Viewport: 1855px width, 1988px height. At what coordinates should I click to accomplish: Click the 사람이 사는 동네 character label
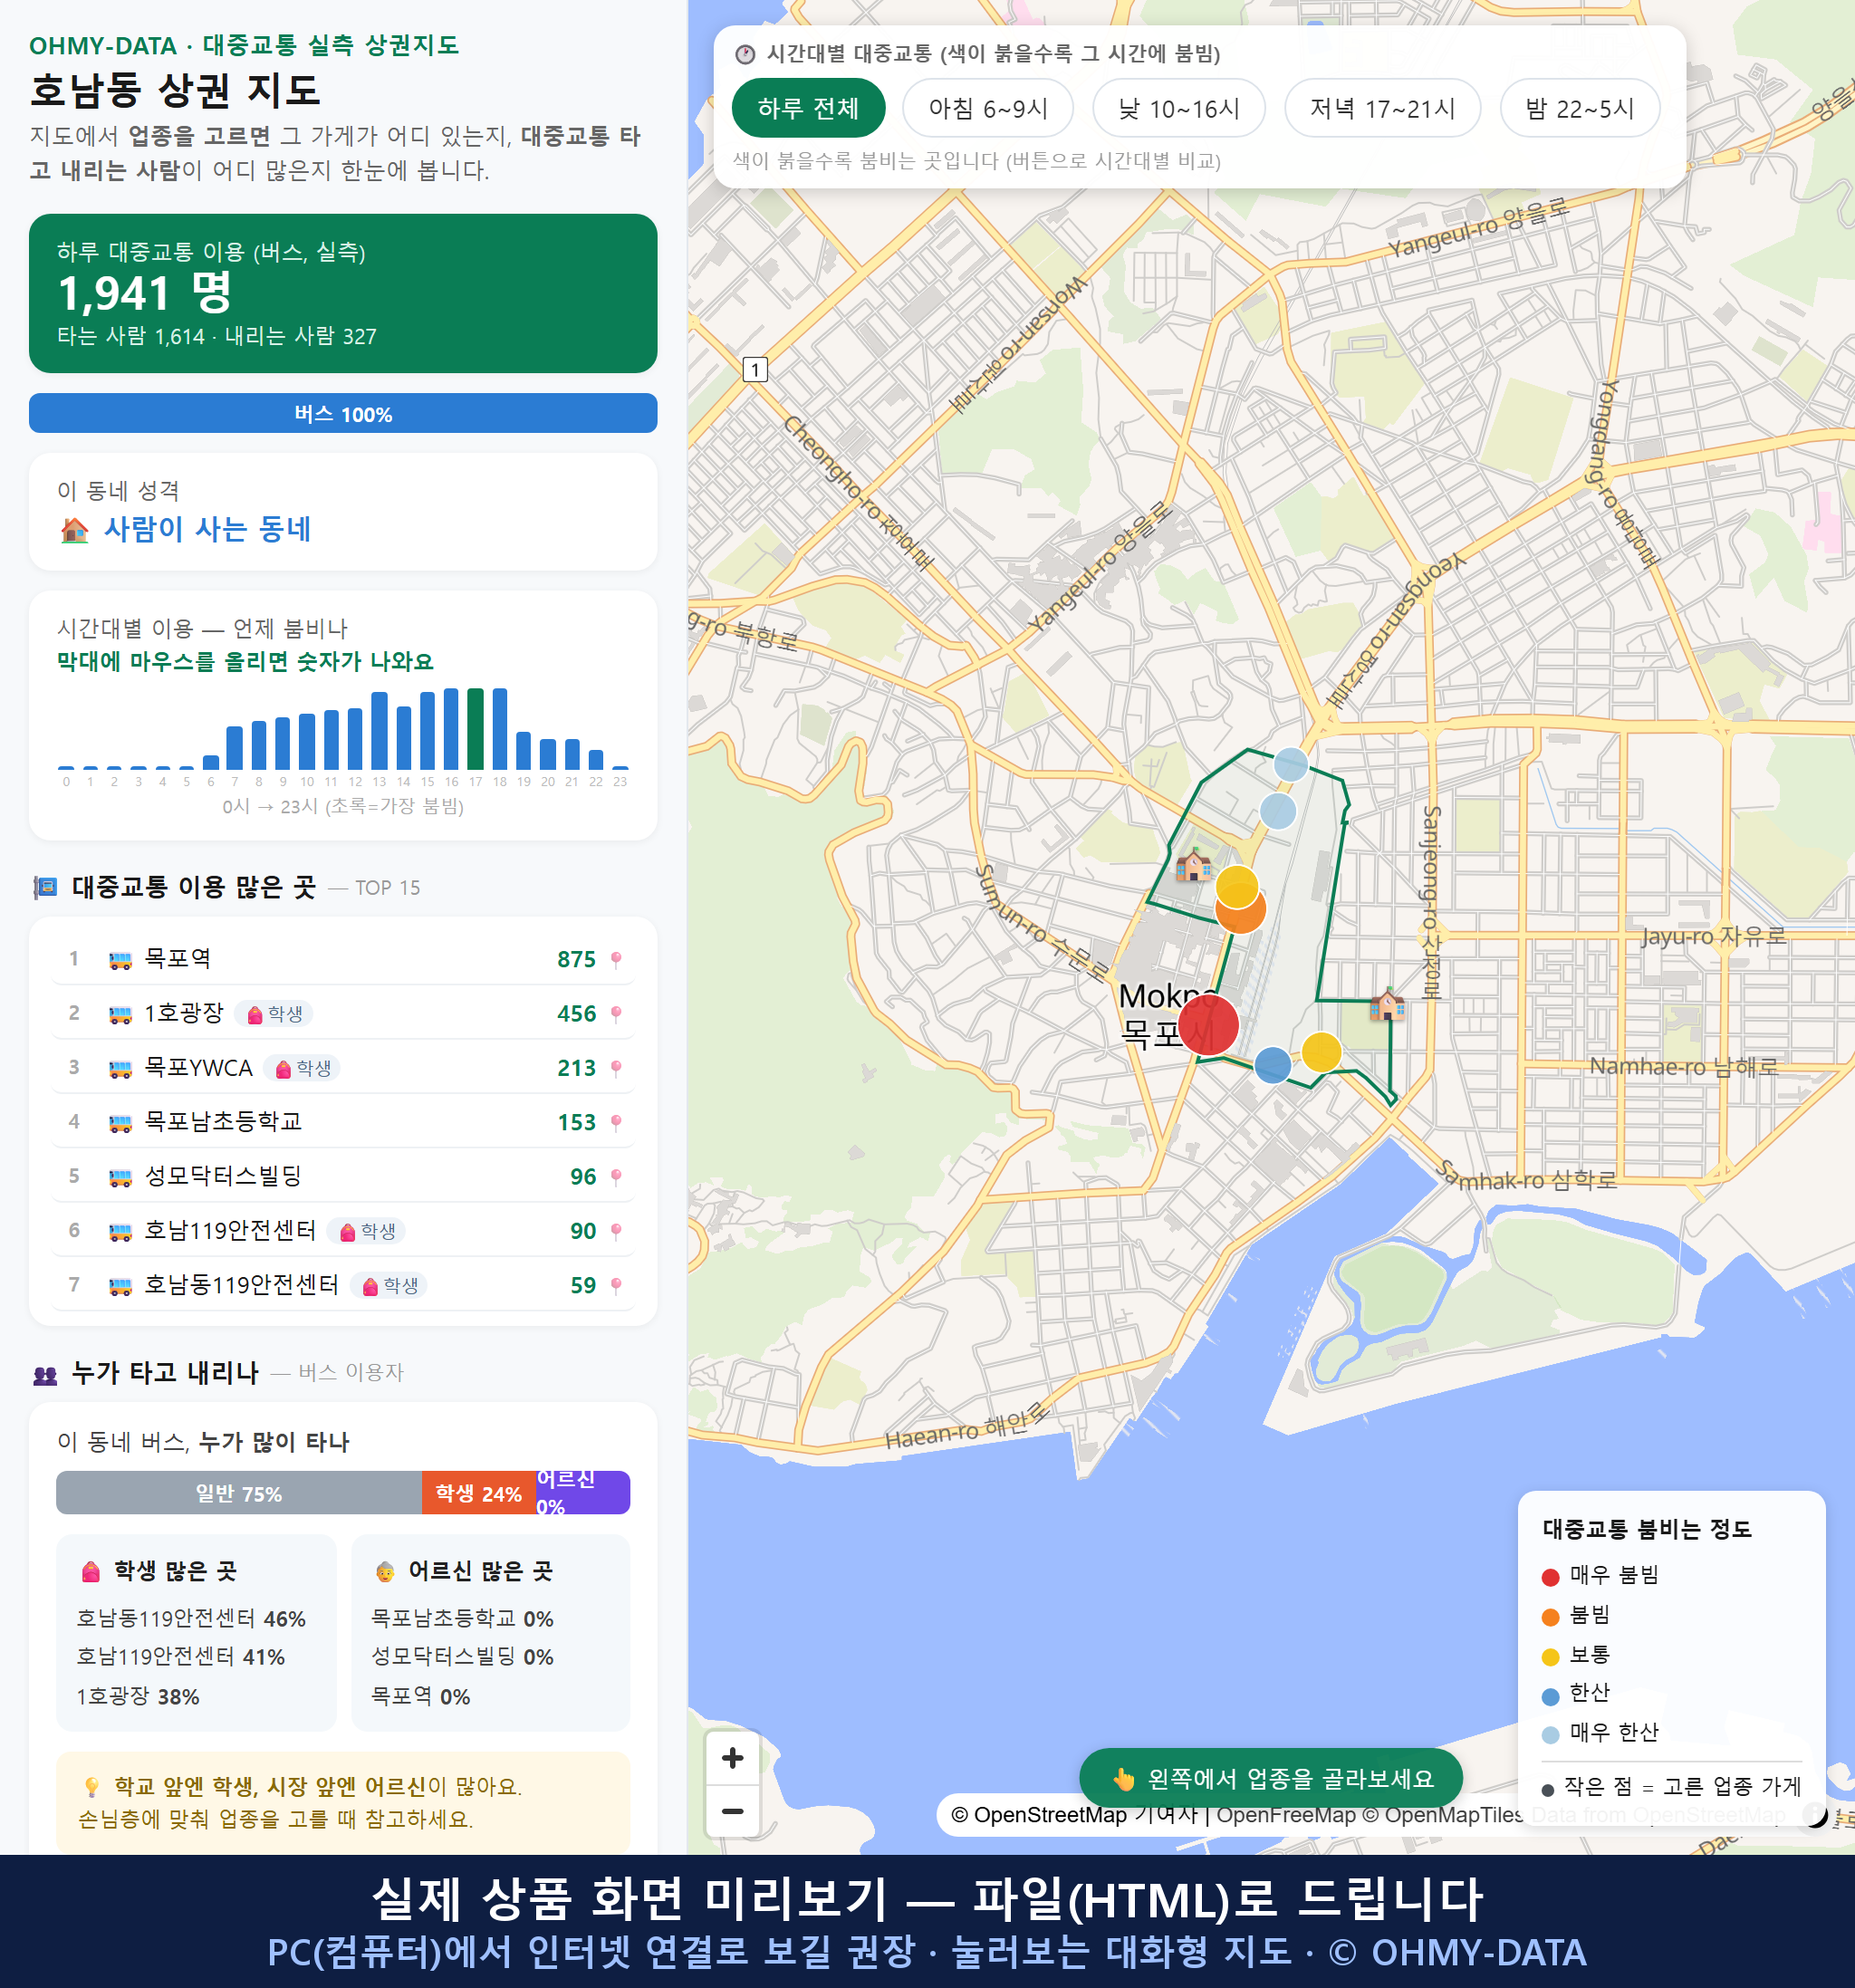tap(208, 529)
